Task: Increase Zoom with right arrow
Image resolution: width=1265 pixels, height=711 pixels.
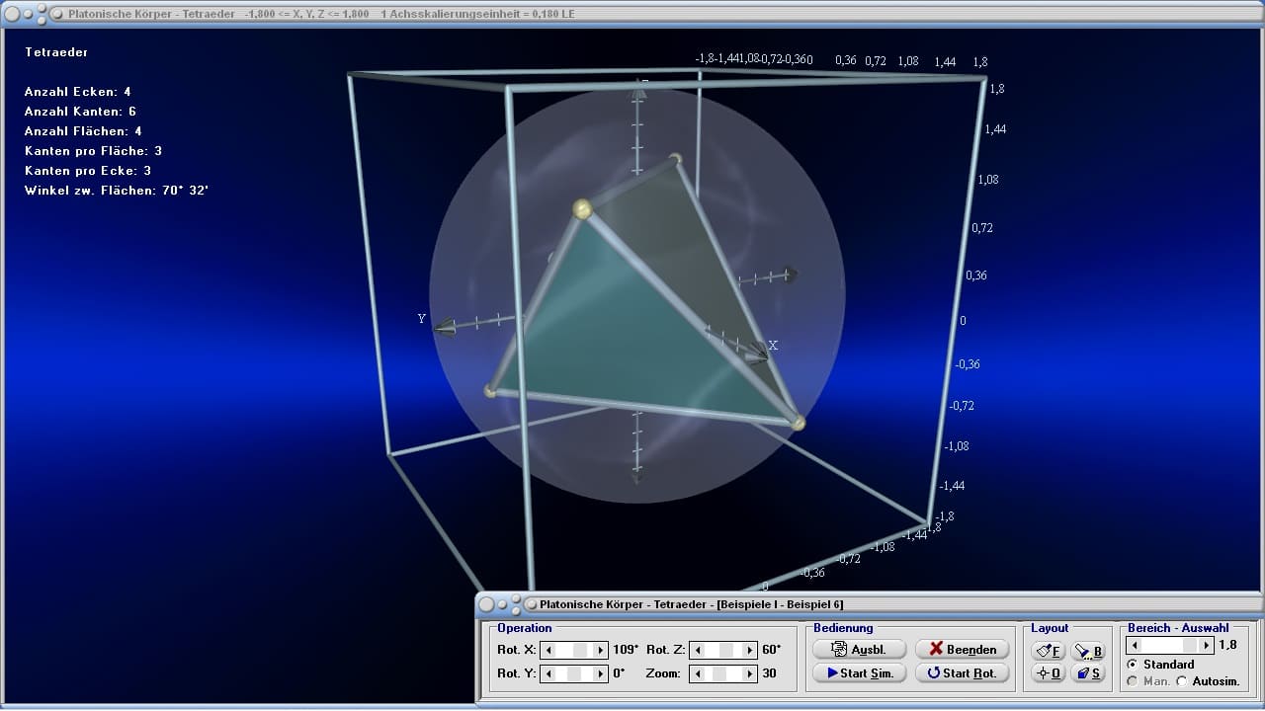Action: click(750, 673)
